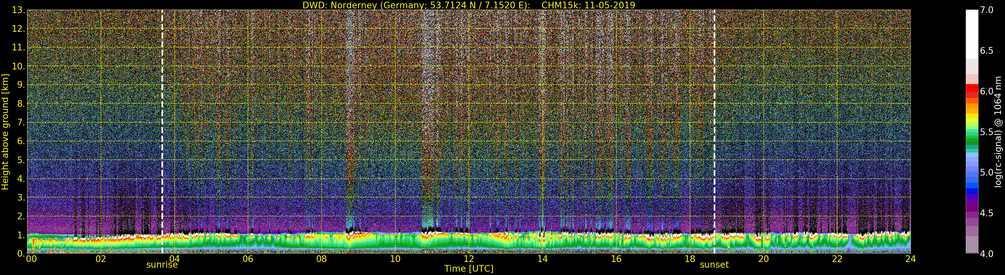Click the height-axis tick label '11.'
This screenshot has height=275, width=1005.
tap(18, 47)
